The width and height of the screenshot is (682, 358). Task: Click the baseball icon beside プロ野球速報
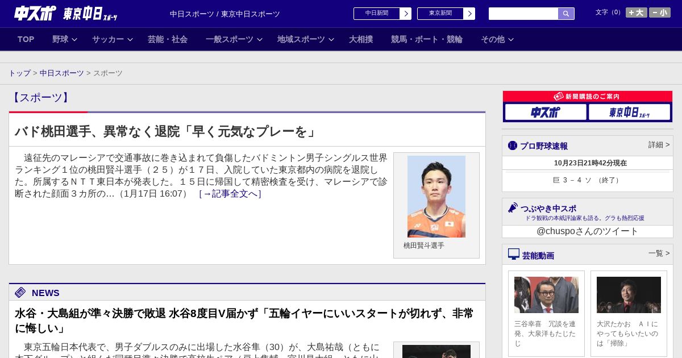(513, 145)
